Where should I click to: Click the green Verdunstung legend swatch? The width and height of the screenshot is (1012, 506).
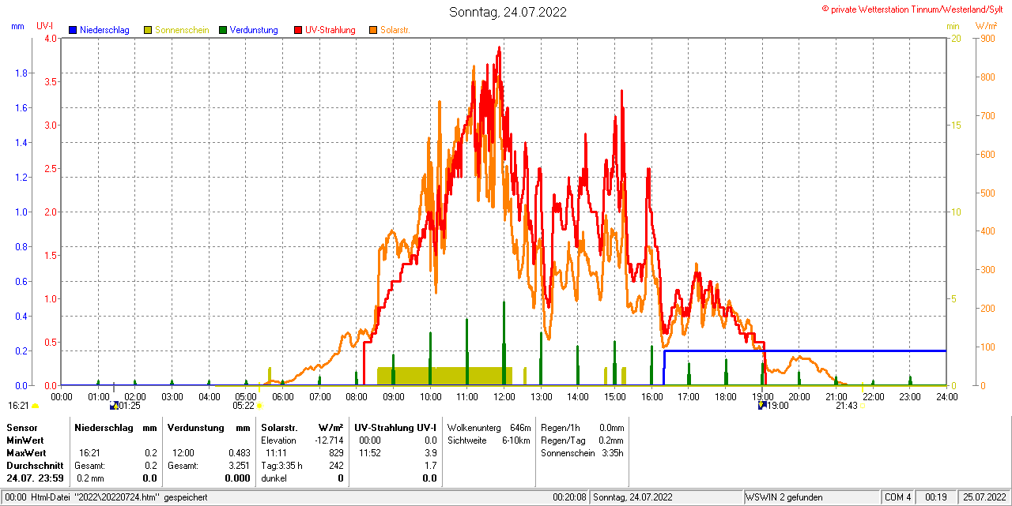(223, 30)
